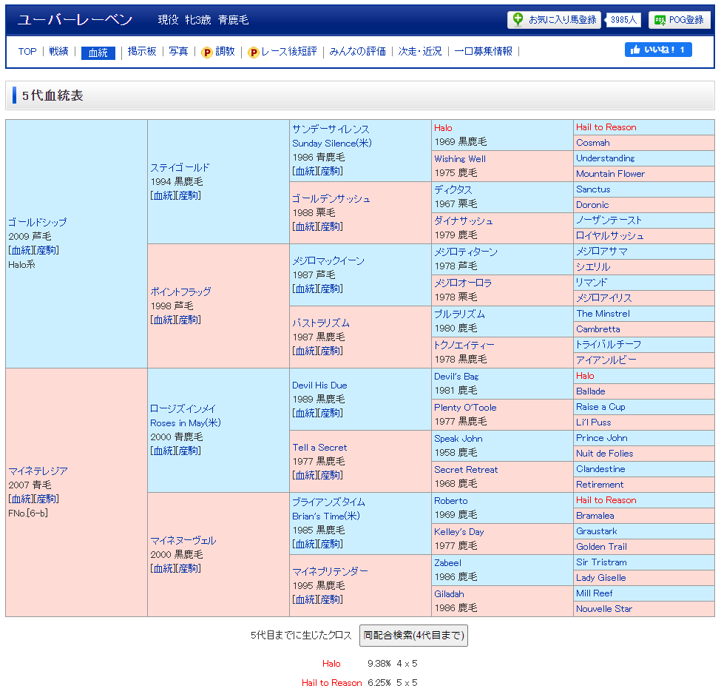Open the ノーザンテースト link
Screen dimensions: 721x697
tap(609, 220)
